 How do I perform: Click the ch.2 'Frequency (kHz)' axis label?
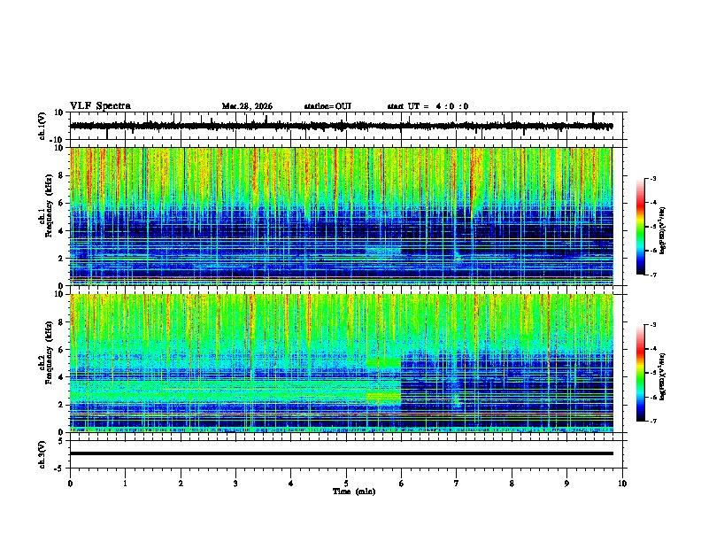49,352
